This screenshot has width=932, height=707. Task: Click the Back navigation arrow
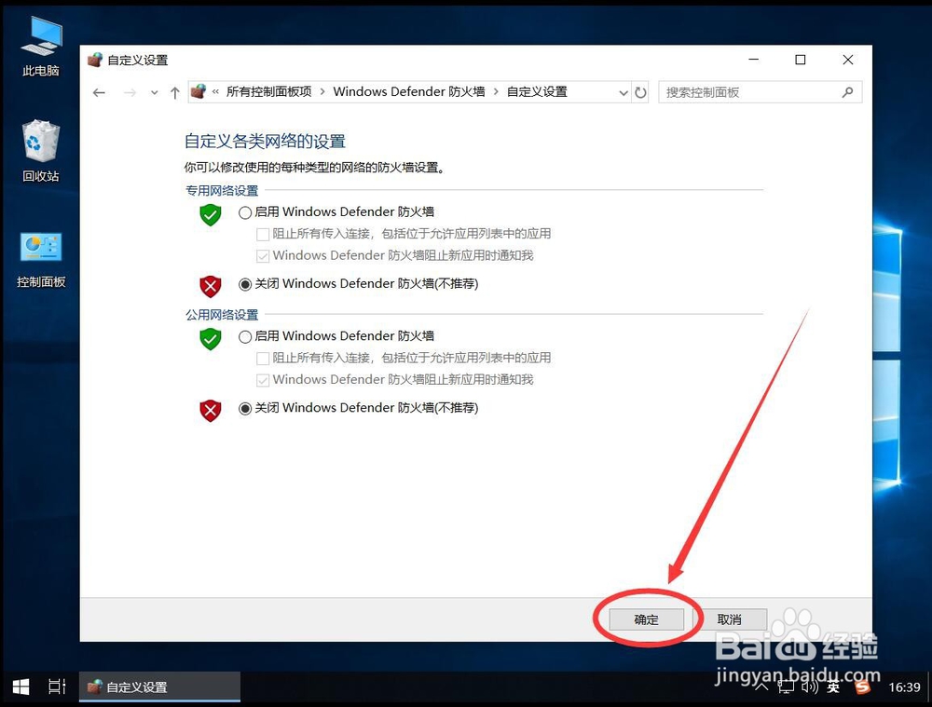[100, 92]
